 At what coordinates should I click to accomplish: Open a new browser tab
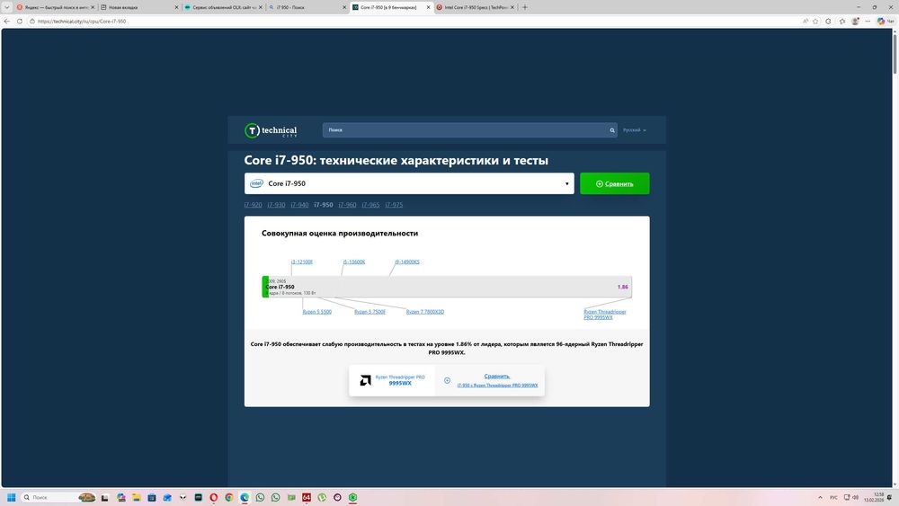(525, 7)
